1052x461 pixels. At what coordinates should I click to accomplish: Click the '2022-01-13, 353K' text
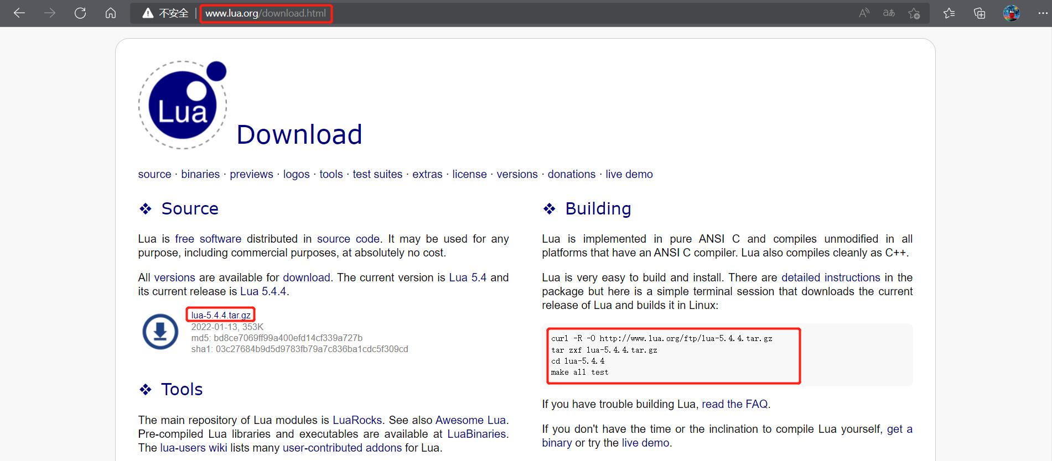[227, 327]
